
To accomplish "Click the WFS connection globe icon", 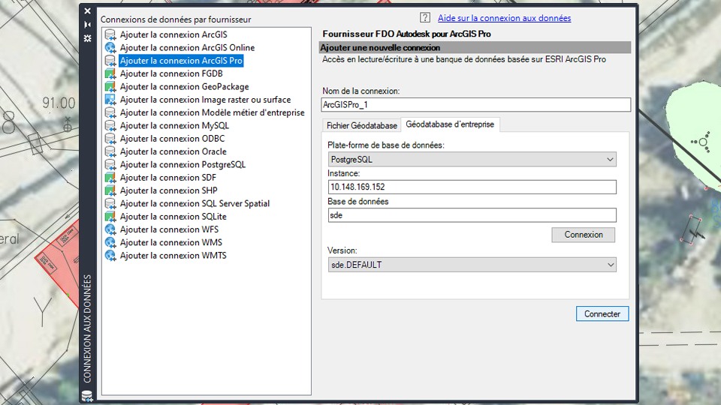I will point(110,229).
